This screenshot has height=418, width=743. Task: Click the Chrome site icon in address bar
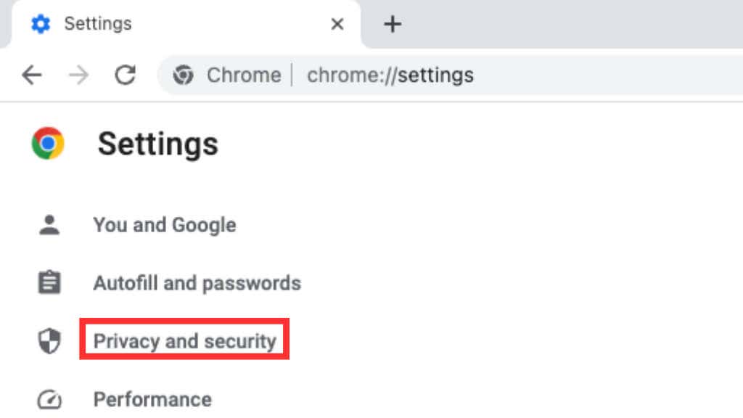pos(184,75)
